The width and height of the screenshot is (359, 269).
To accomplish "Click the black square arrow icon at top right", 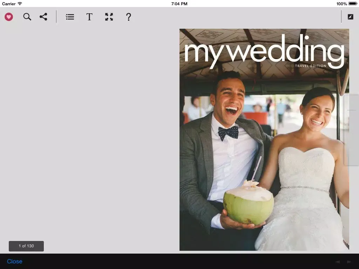I will [350, 17].
